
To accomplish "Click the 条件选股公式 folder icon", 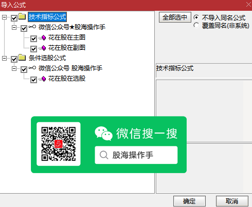I will (x=22, y=58).
